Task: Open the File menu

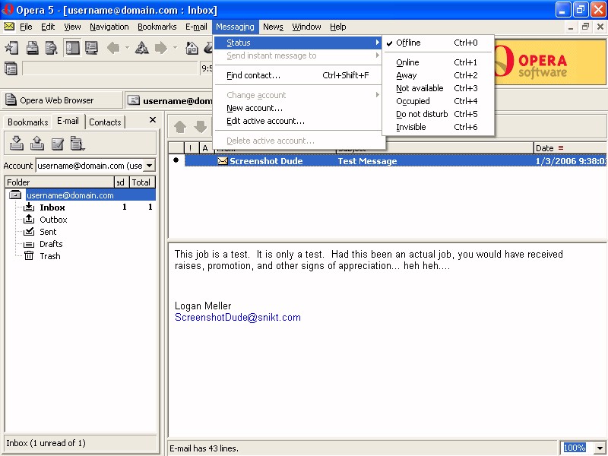Action: pyautogui.click(x=26, y=27)
